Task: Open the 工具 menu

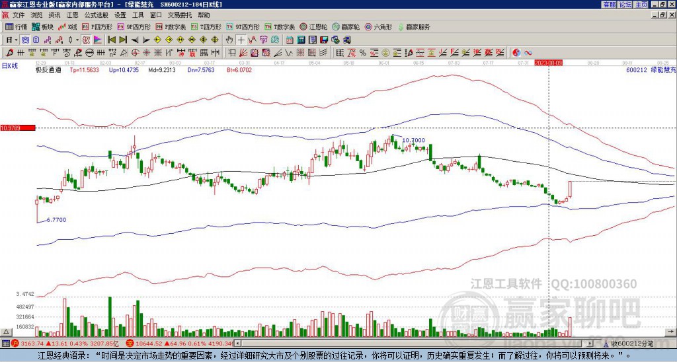Action: [138, 15]
